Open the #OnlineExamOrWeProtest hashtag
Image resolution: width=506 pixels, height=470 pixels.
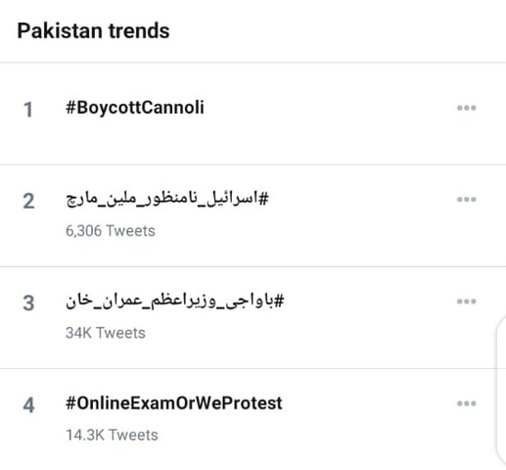click(x=174, y=403)
